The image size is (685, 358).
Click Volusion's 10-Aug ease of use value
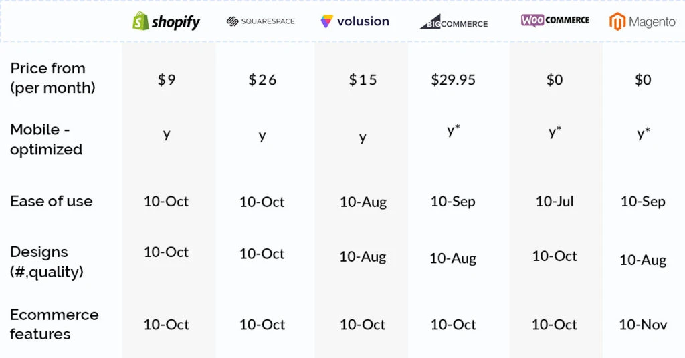point(363,202)
